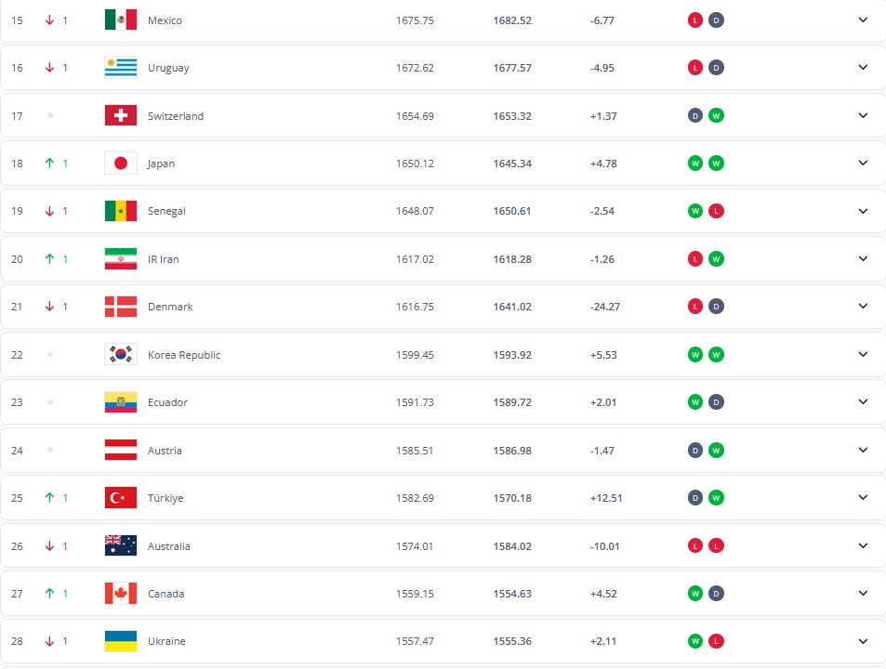Click the Senegal flag icon

pos(121,211)
